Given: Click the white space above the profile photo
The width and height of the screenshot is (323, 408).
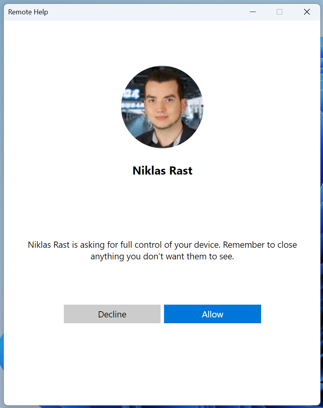Looking at the screenshot, I should coord(162,43).
